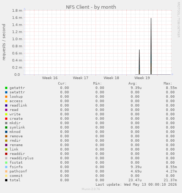Select the Week 16 axis label
This screenshot has height=193, width=182.
(x=50, y=78)
